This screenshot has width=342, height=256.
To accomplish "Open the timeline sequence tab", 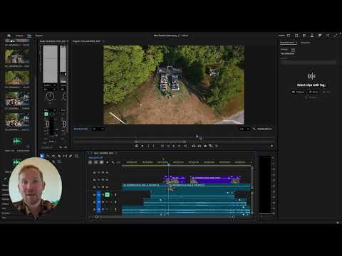I will pos(103,153).
